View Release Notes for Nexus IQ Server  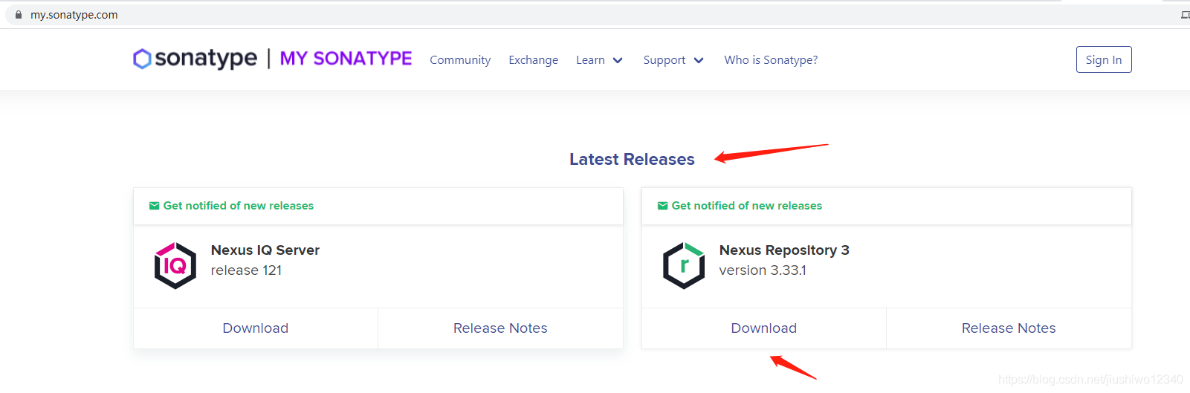[x=500, y=328]
